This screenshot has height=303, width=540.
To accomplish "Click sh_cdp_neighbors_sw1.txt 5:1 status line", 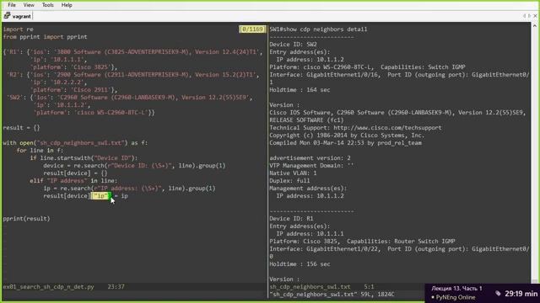I will [x=322, y=286].
